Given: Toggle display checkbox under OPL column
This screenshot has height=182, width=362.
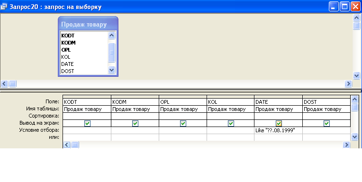Looking at the screenshot, I should (183, 123).
